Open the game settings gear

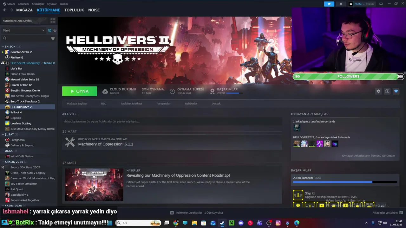point(378,91)
